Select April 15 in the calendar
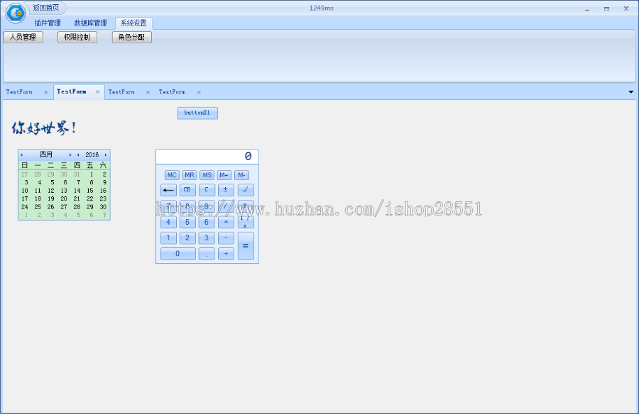The image size is (639, 414). (x=90, y=191)
